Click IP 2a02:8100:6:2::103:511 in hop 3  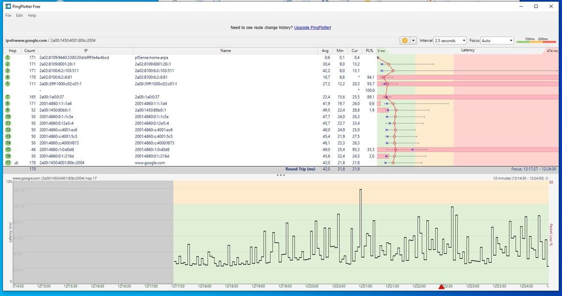(59, 70)
